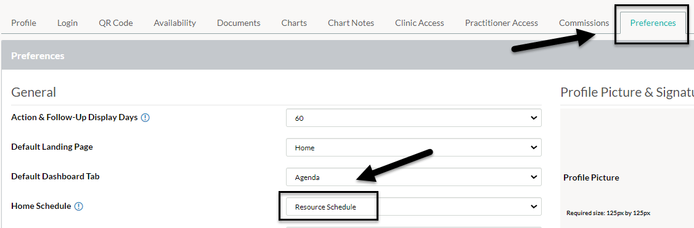Open the Commissions tab

coord(584,23)
